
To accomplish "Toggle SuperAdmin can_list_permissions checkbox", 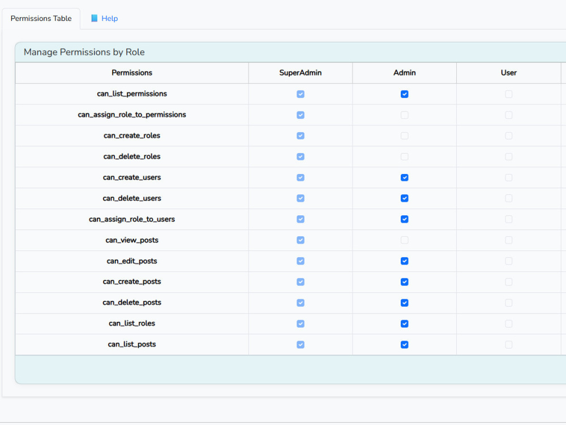I will coord(301,94).
